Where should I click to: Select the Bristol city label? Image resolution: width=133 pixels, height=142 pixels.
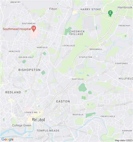(38, 120)
